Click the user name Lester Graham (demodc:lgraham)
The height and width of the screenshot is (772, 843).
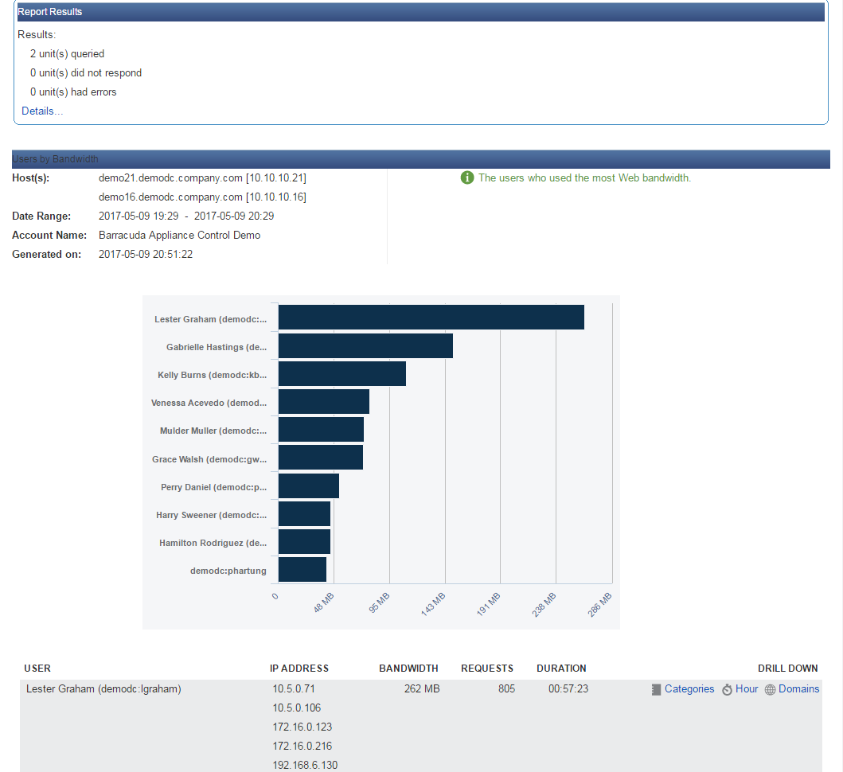[x=103, y=688]
